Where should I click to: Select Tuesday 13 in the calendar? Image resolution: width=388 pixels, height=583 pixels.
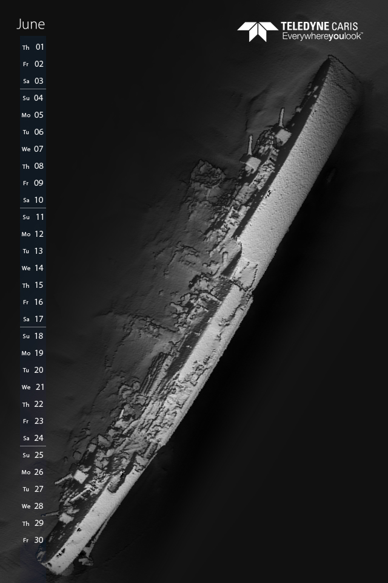(x=33, y=251)
